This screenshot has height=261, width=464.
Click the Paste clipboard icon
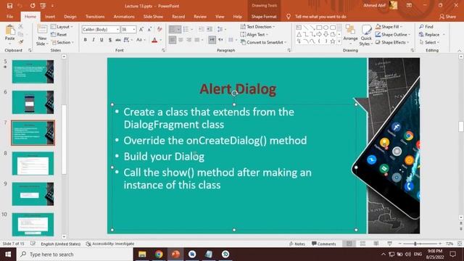(9, 30)
